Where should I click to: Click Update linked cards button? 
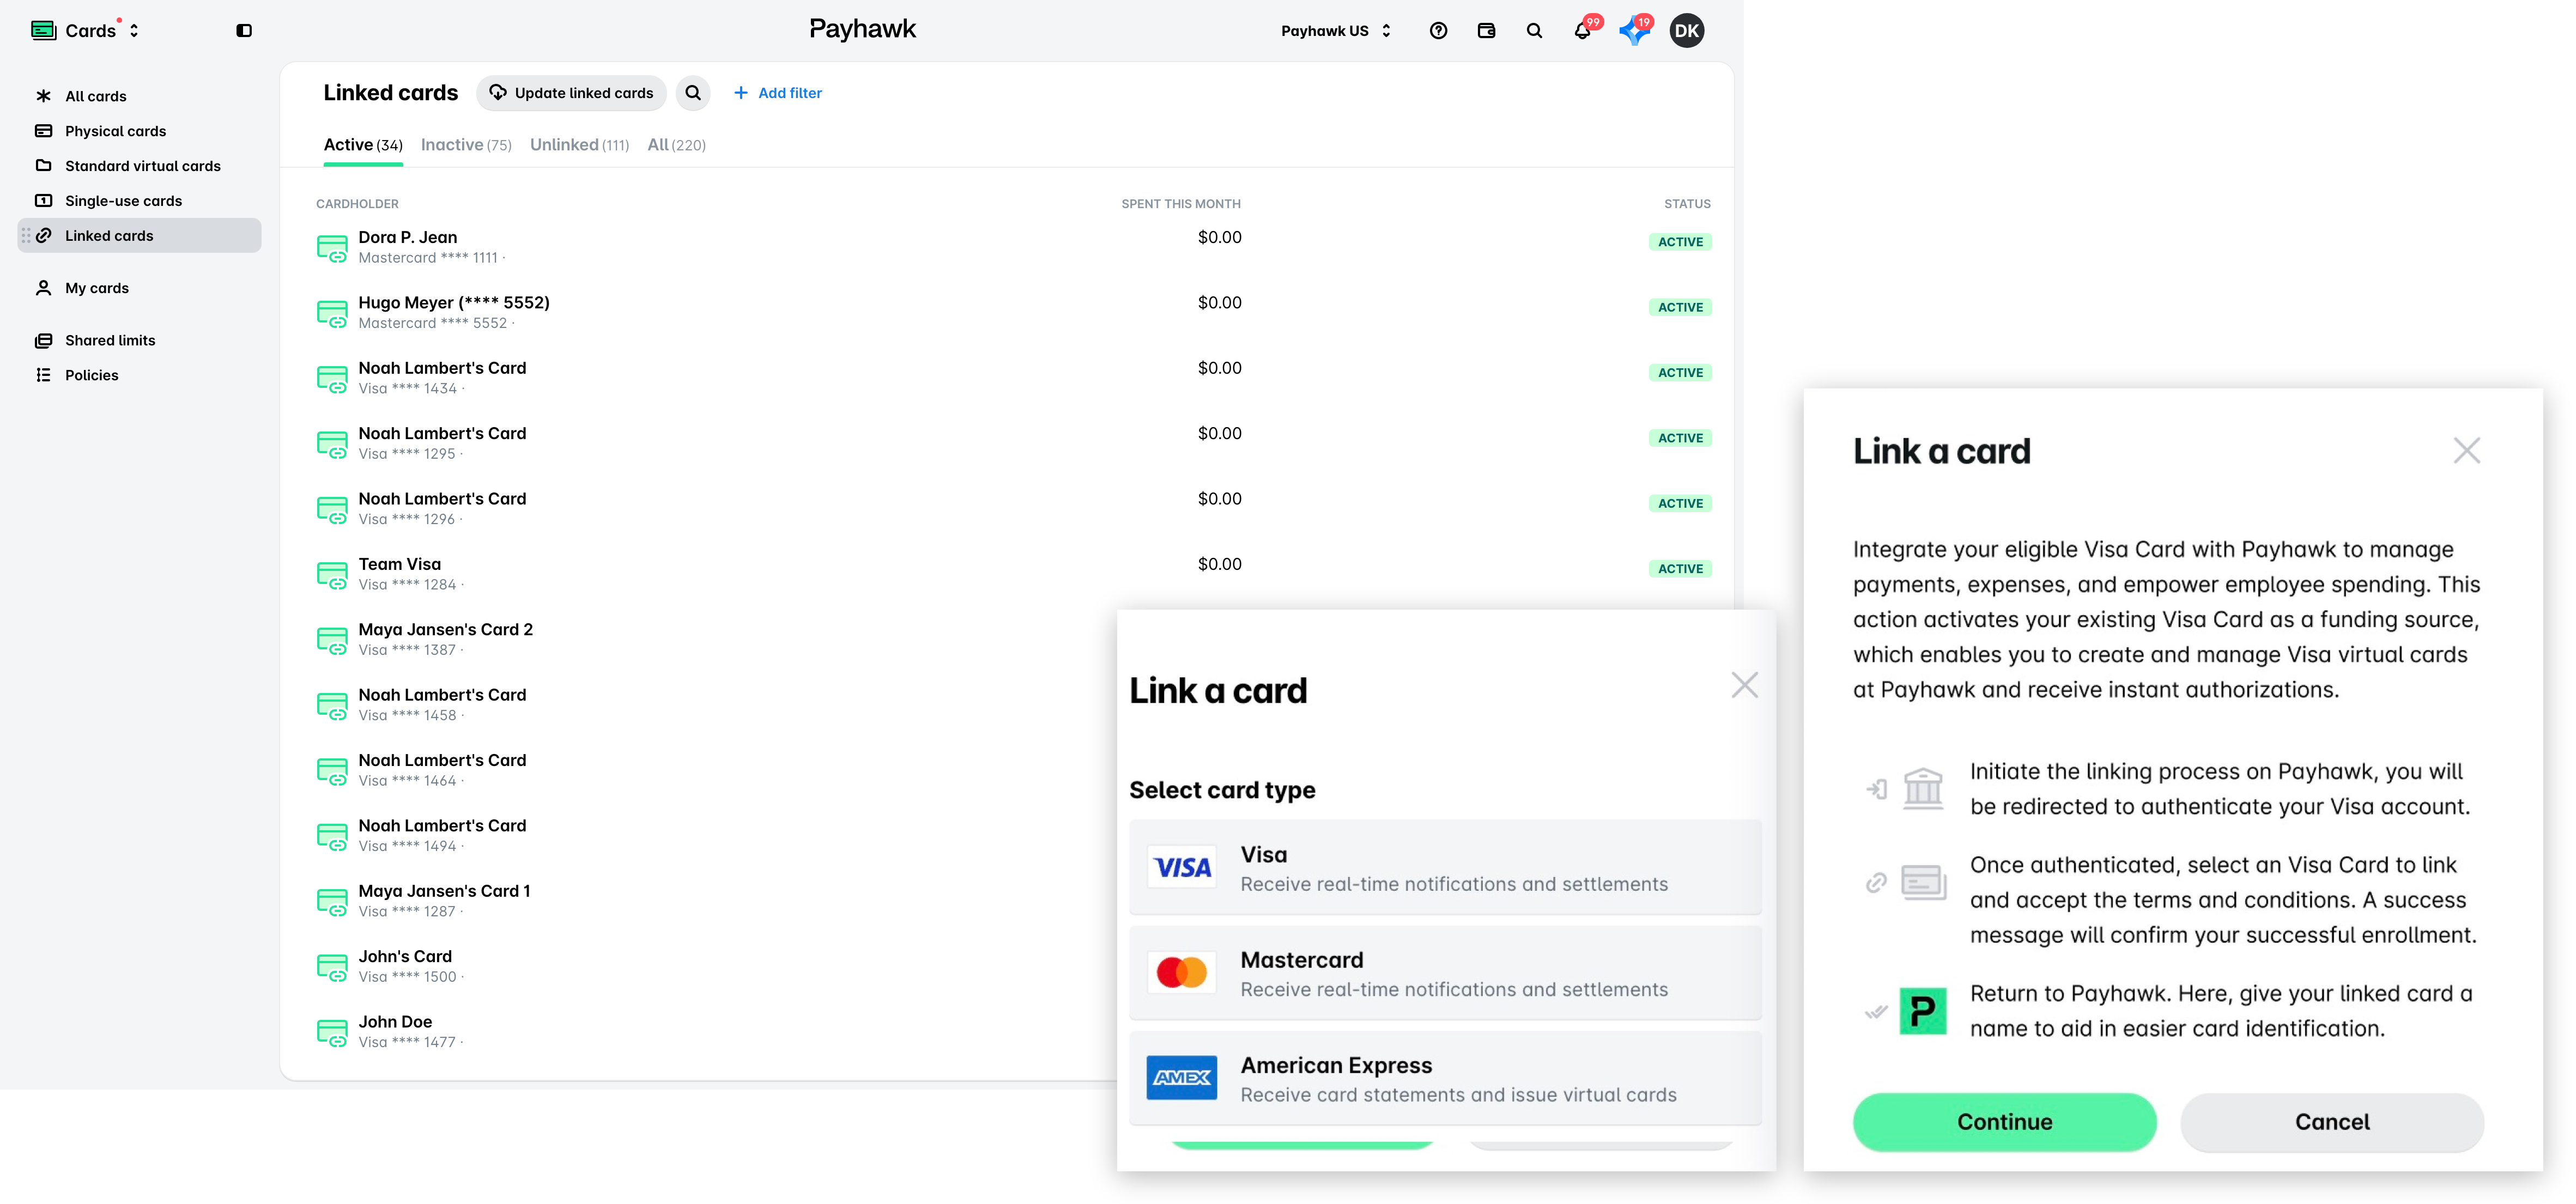572,93
